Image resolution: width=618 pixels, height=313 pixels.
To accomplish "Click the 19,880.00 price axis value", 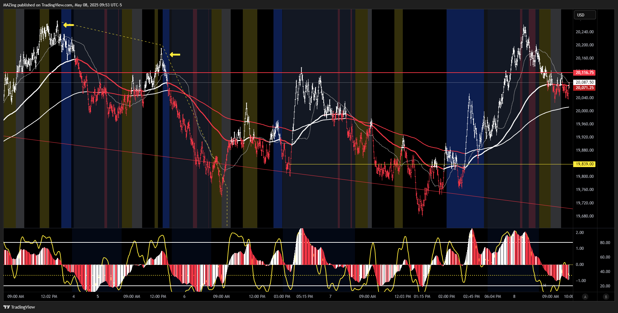I will [x=585, y=150].
